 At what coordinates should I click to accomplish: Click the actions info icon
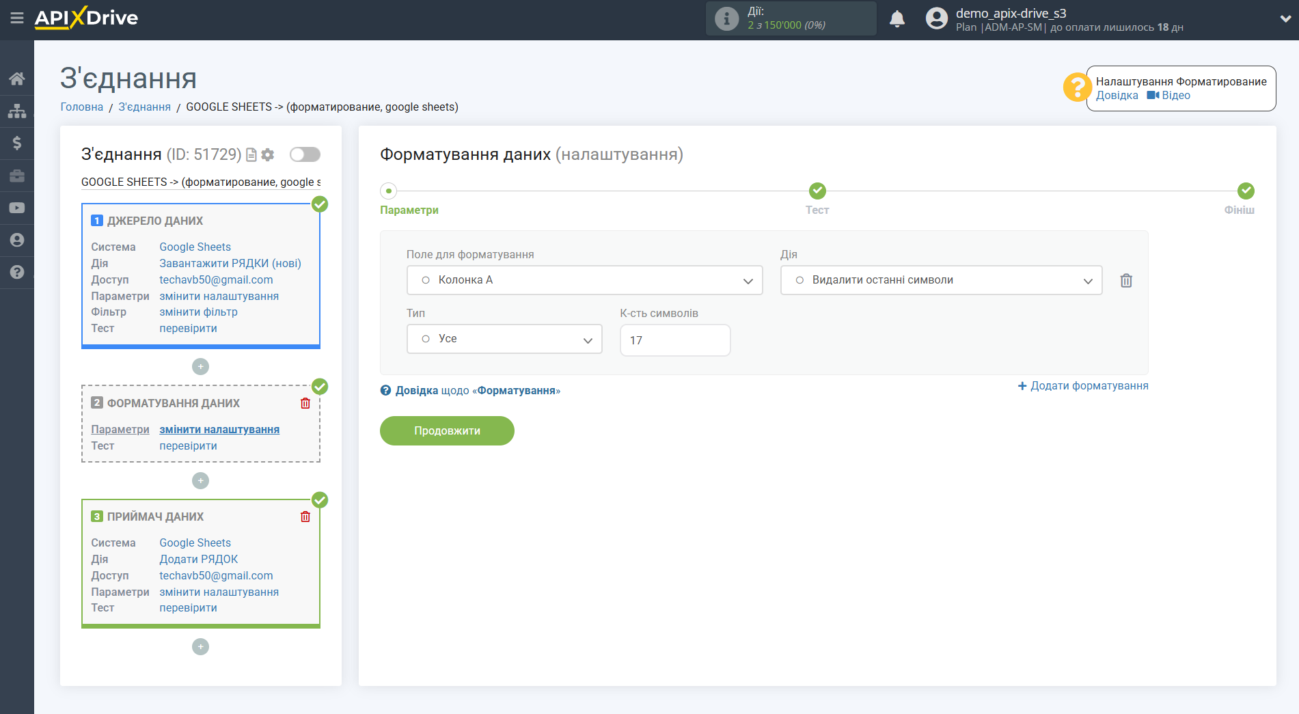(726, 18)
